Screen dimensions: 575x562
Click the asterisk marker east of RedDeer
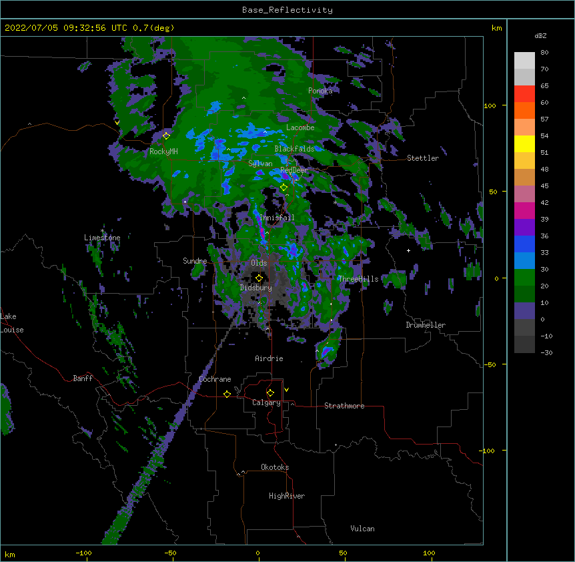(x=335, y=202)
